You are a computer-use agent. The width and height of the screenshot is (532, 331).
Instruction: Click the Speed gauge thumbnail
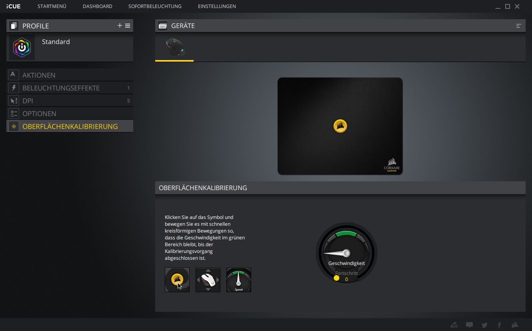click(x=239, y=280)
